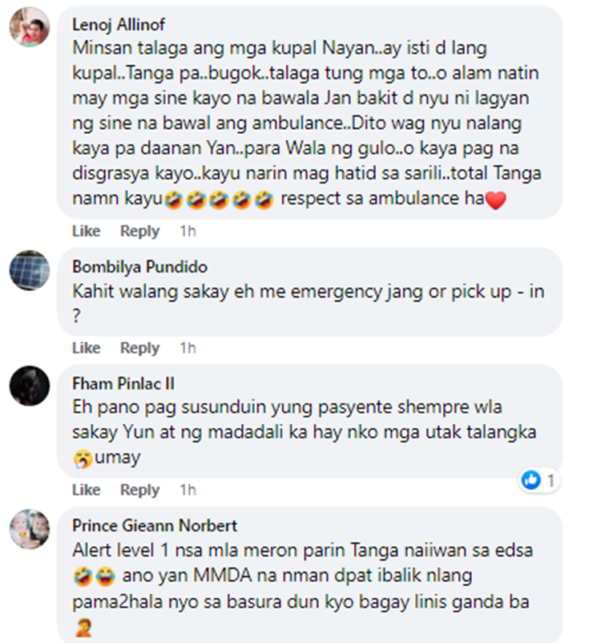Open Lenoj Allinof's profile picture
The height and width of the screenshot is (643, 601).
[x=30, y=27]
